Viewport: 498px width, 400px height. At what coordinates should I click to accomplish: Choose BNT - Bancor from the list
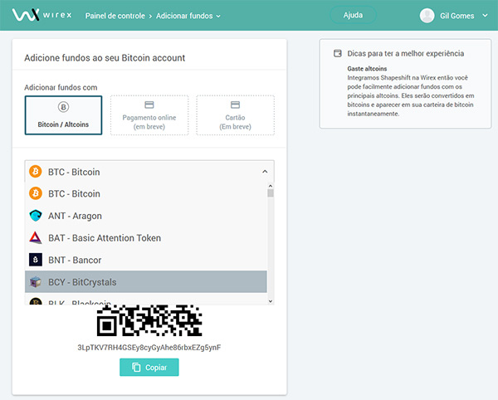(x=146, y=260)
